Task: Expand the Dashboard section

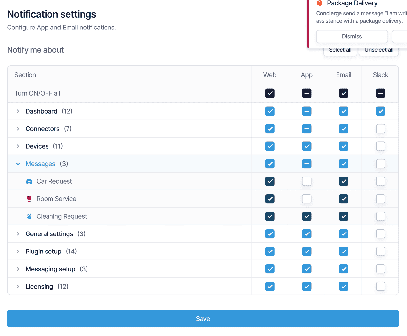Action: click(x=18, y=111)
